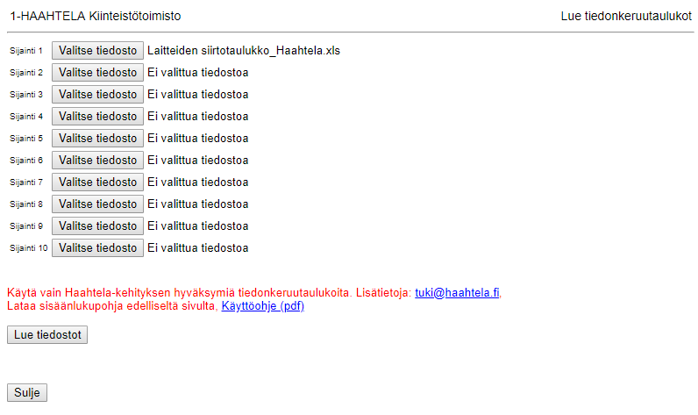Click 'Ei valittua tiedostoa' text in Sijainti 10 row
698x415 pixels.
[197, 248]
